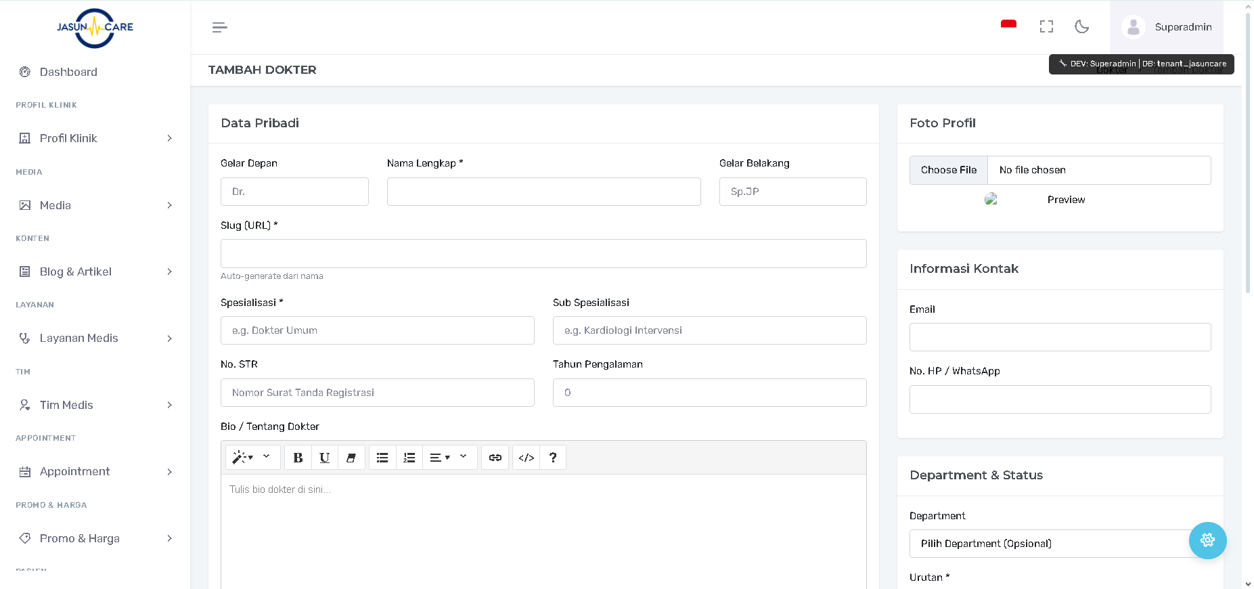Open Dashboard from the sidebar
Screen dimensions: 1254x589
68,72
